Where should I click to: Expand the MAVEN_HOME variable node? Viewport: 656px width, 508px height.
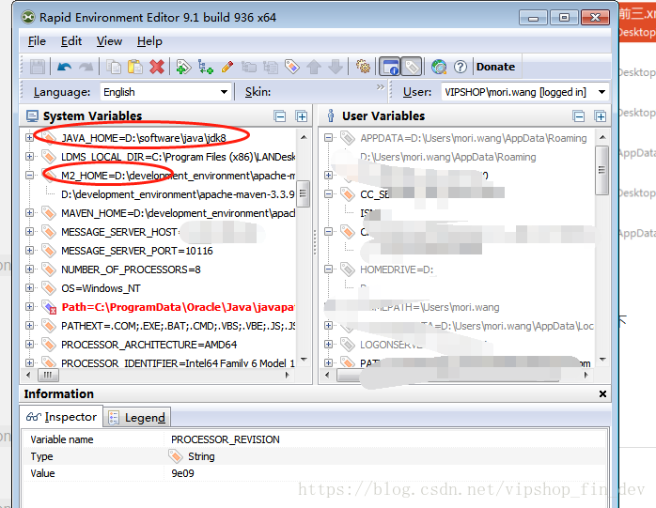coord(29,213)
